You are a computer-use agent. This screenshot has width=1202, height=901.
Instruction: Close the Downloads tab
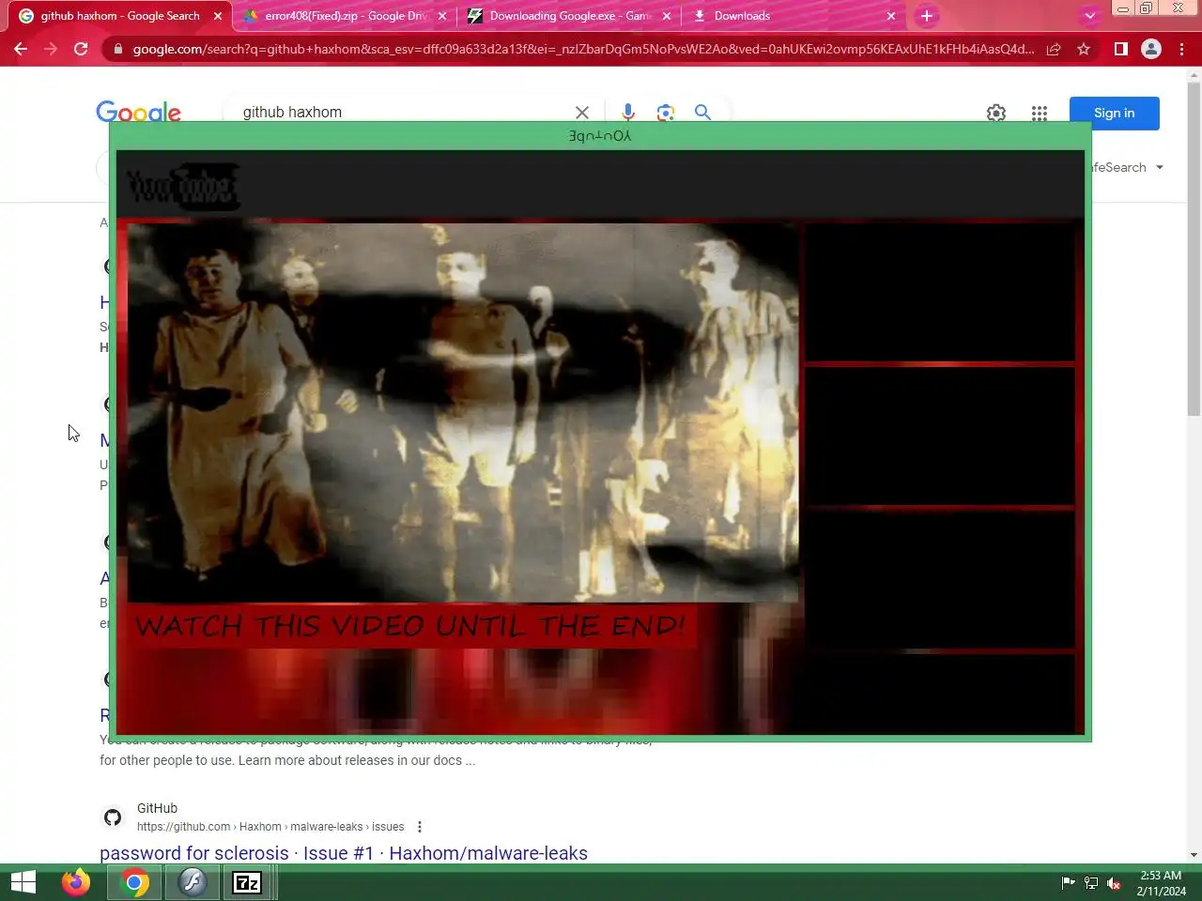pyautogui.click(x=891, y=16)
